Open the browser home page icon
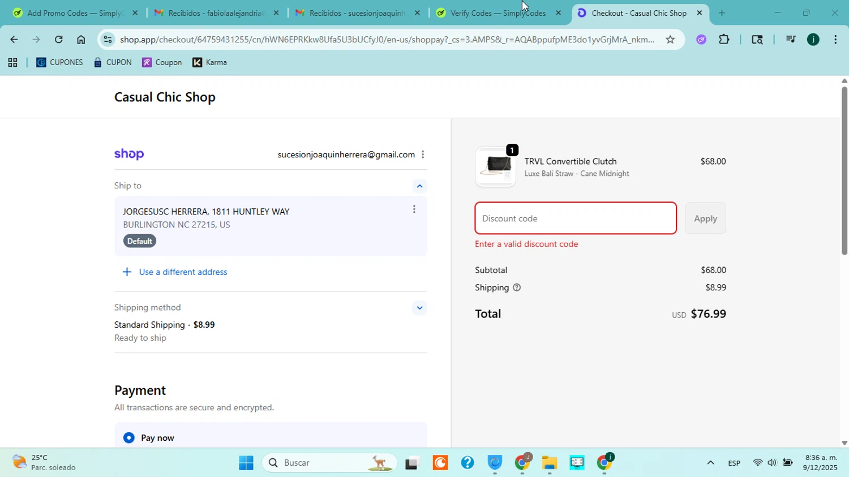This screenshot has width=849, height=477. pos(81,40)
